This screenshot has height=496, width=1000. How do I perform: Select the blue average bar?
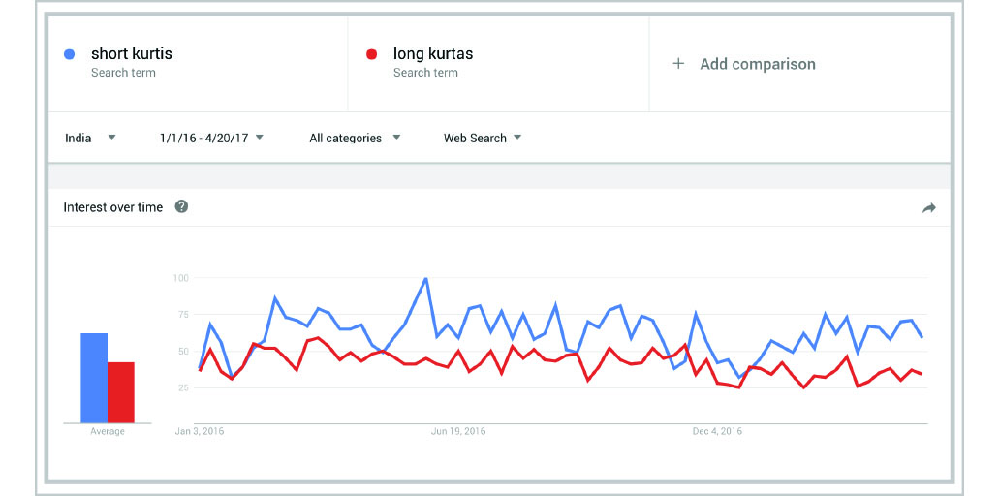(94, 378)
